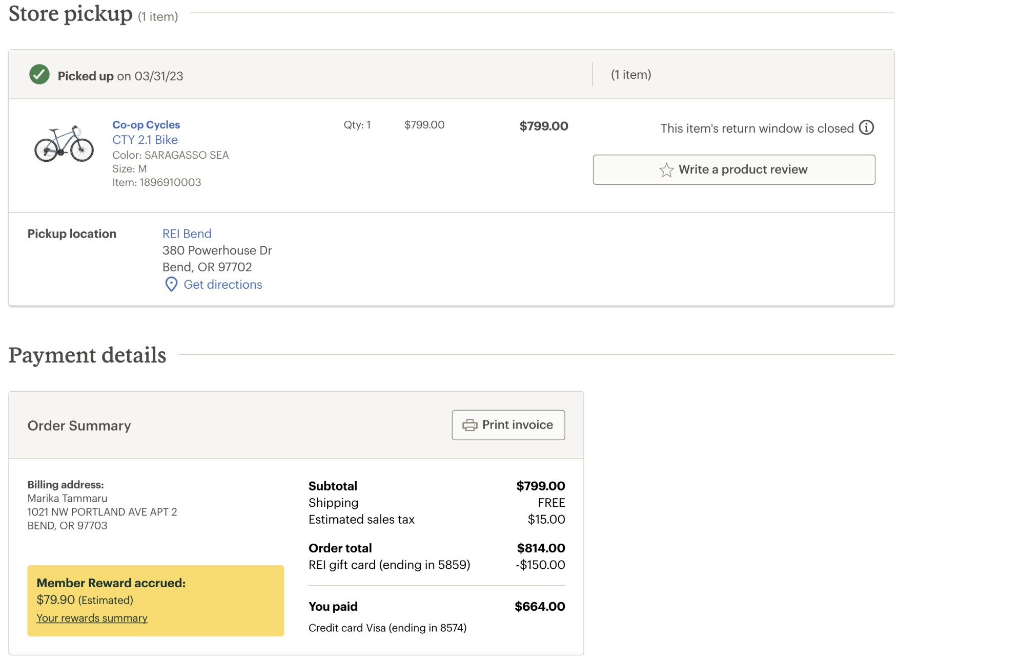This screenshot has width=1022, height=663.
Task: Click the return window closed message text
Action: [757, 128]
